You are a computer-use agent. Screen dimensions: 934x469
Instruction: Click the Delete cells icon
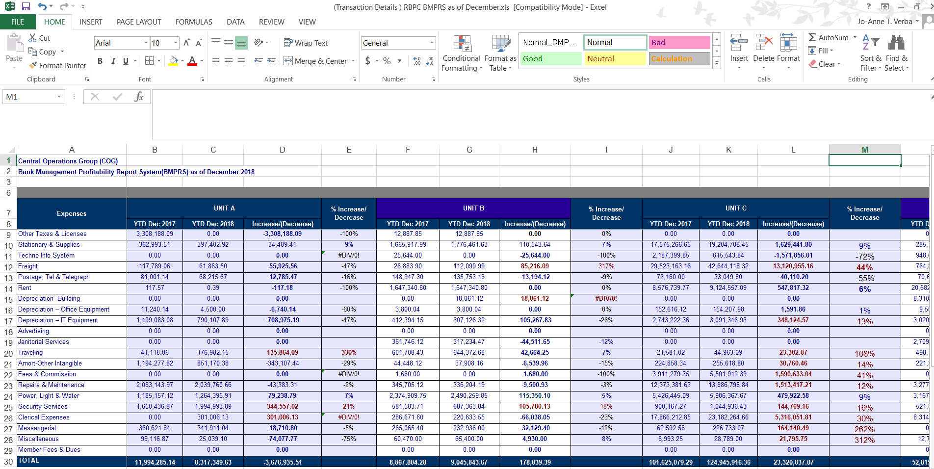[764, 43]
